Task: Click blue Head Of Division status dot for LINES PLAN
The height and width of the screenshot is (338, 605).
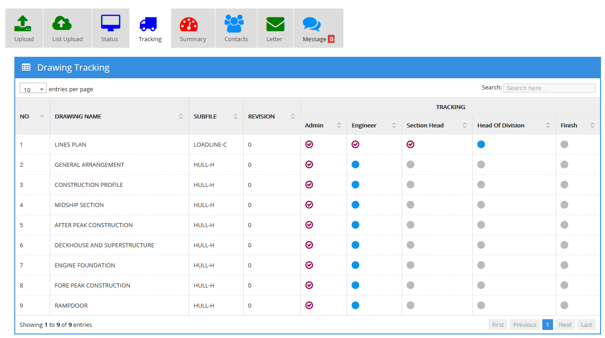Action: pyautogui.click(x=481, y=144)
